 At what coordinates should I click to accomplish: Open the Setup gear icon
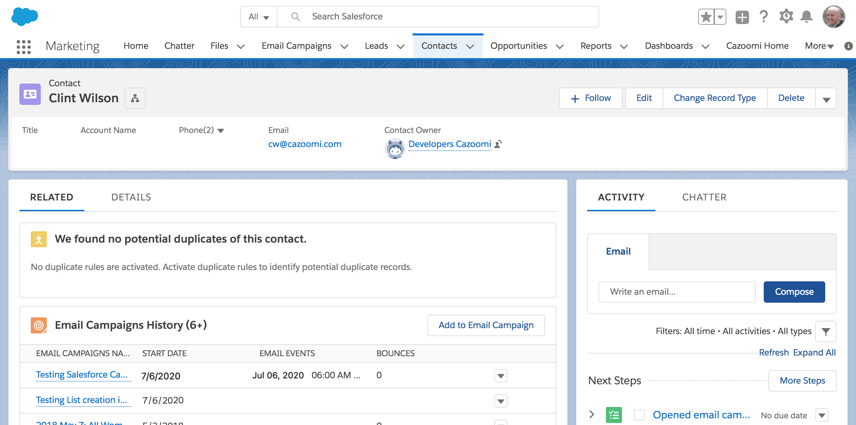pos(786,16)
